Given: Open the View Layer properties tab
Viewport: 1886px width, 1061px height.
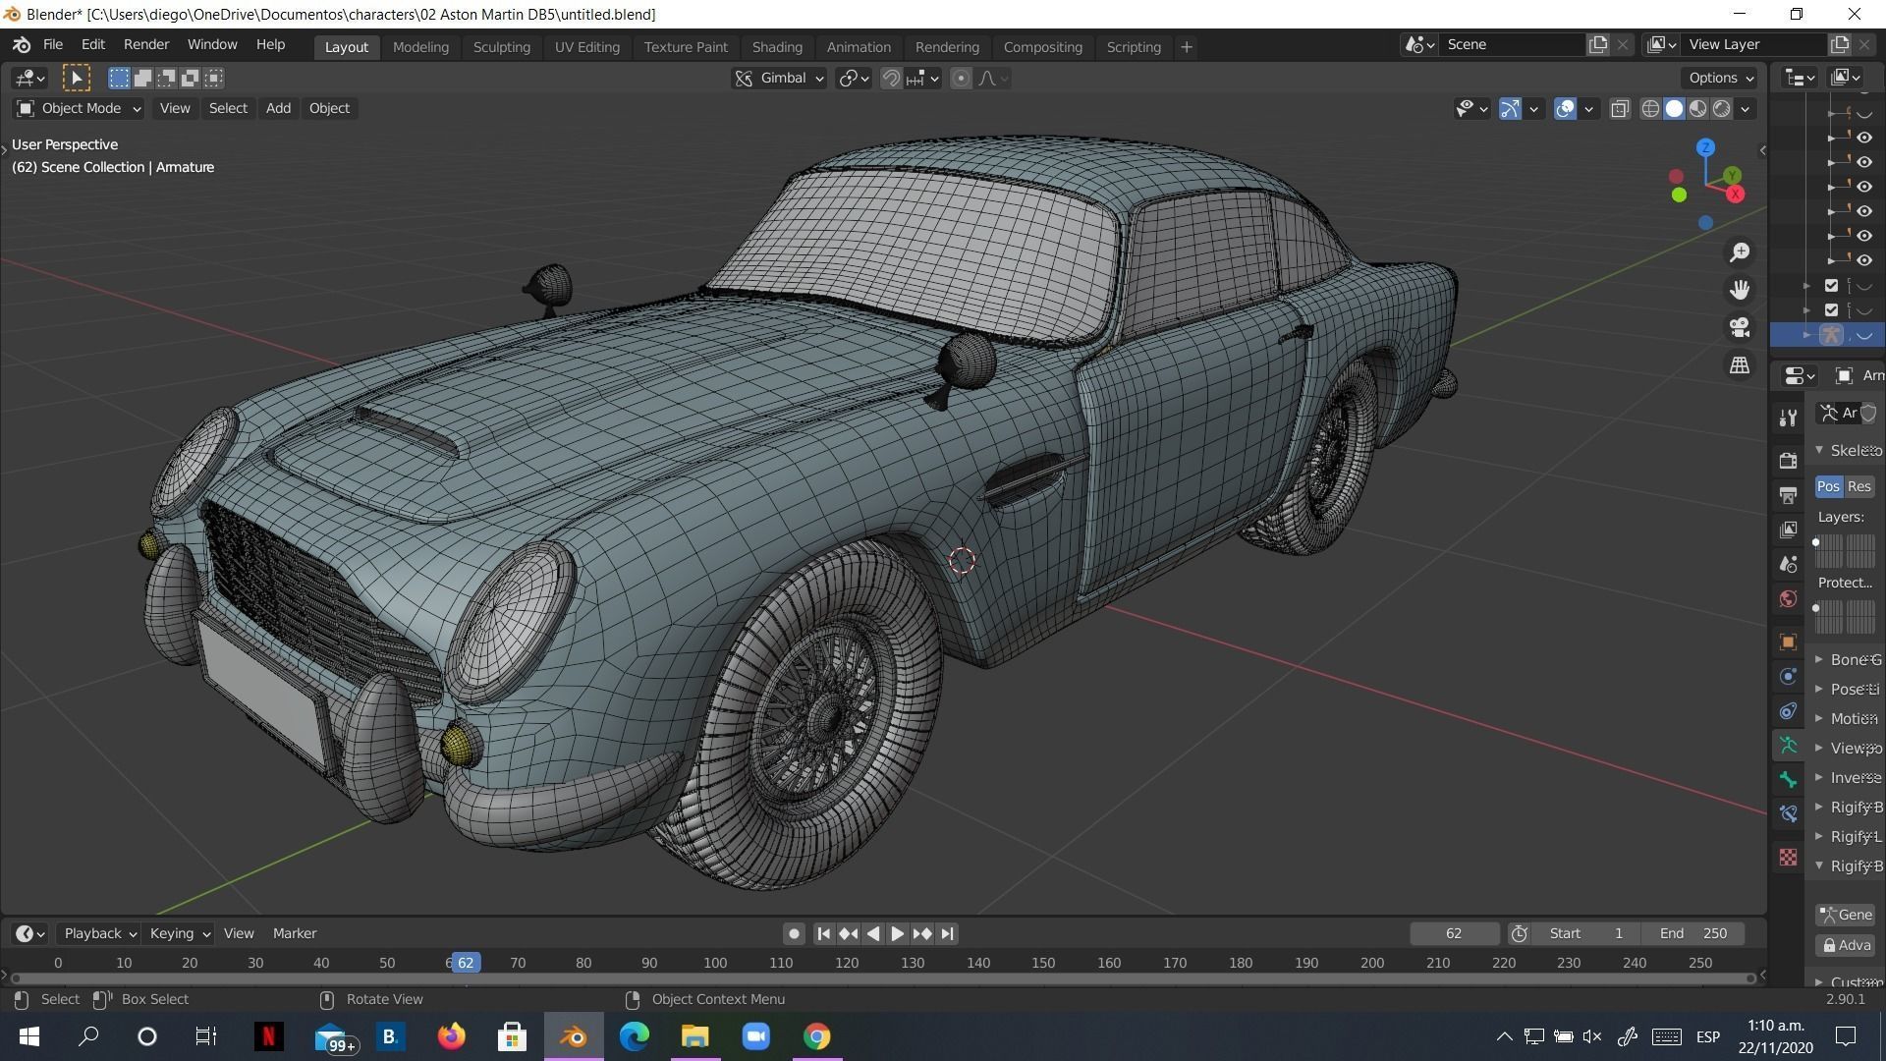Looking at the screenshot, I should click(x=1788, y=530).
